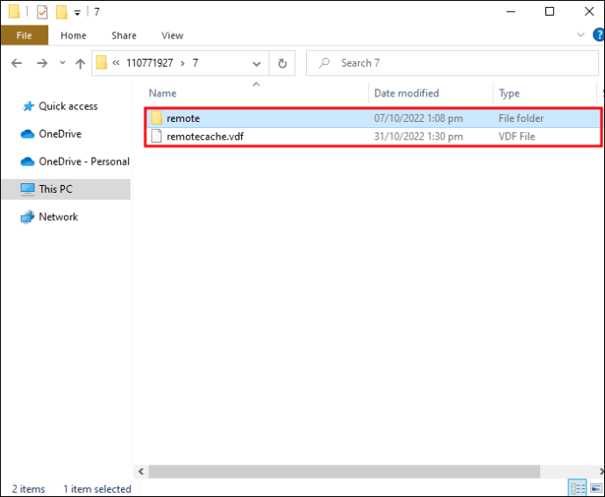
Task: Click the date 31/10/2022 1:30 pm
Action: (x=418, y=137)
